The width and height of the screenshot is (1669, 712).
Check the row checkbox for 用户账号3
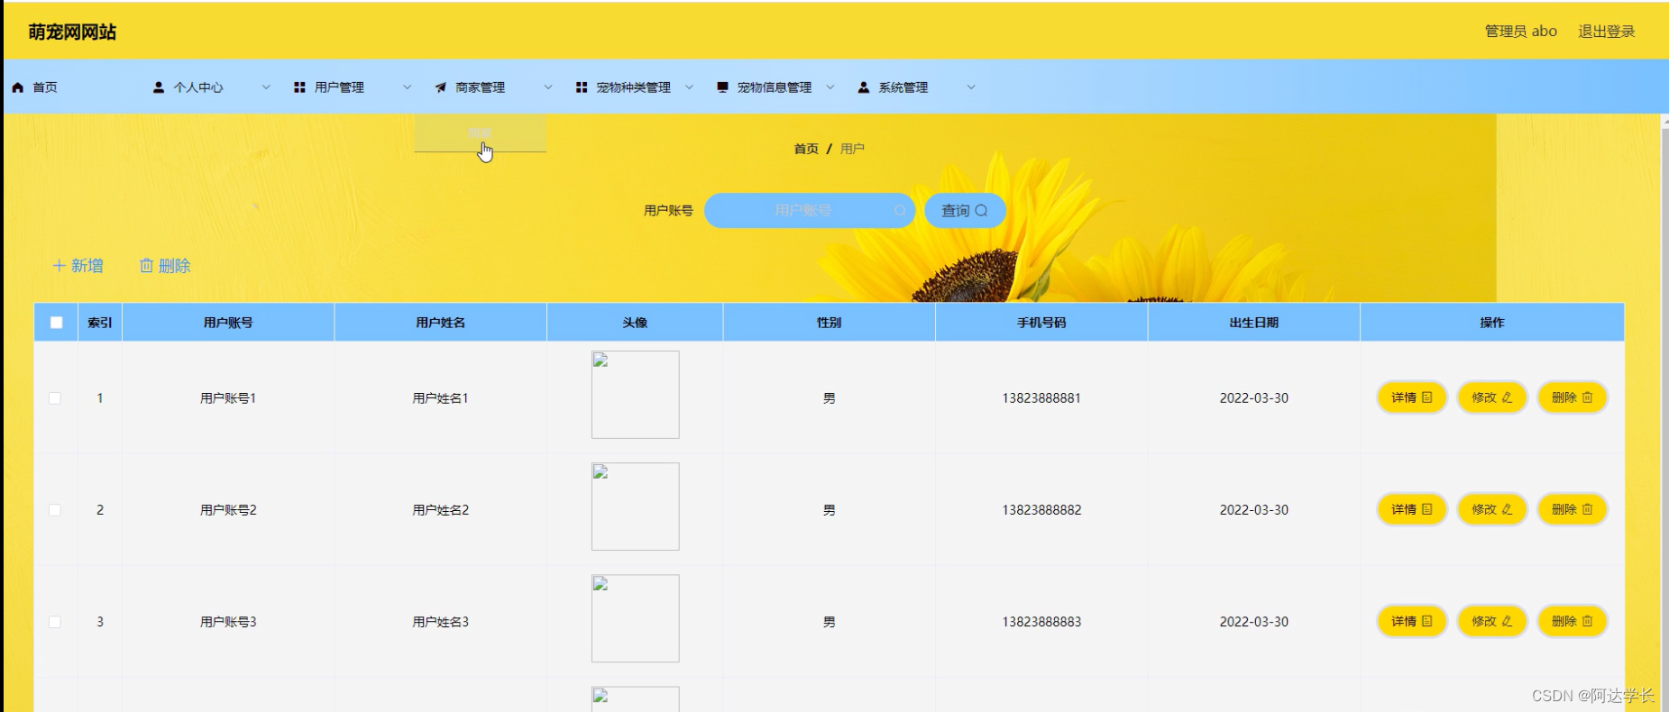point(55,622)
